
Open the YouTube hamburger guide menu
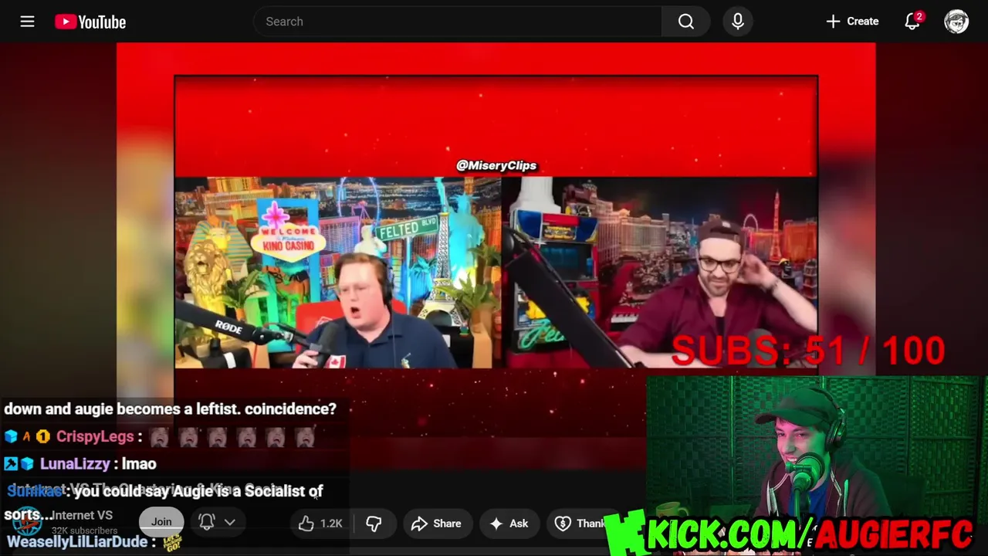27,22
